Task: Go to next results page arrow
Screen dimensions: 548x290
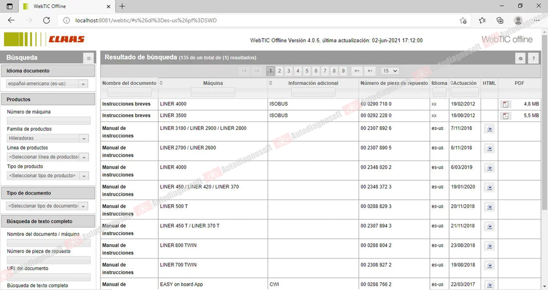Action: pyautogui.click(x=357, y=71)
